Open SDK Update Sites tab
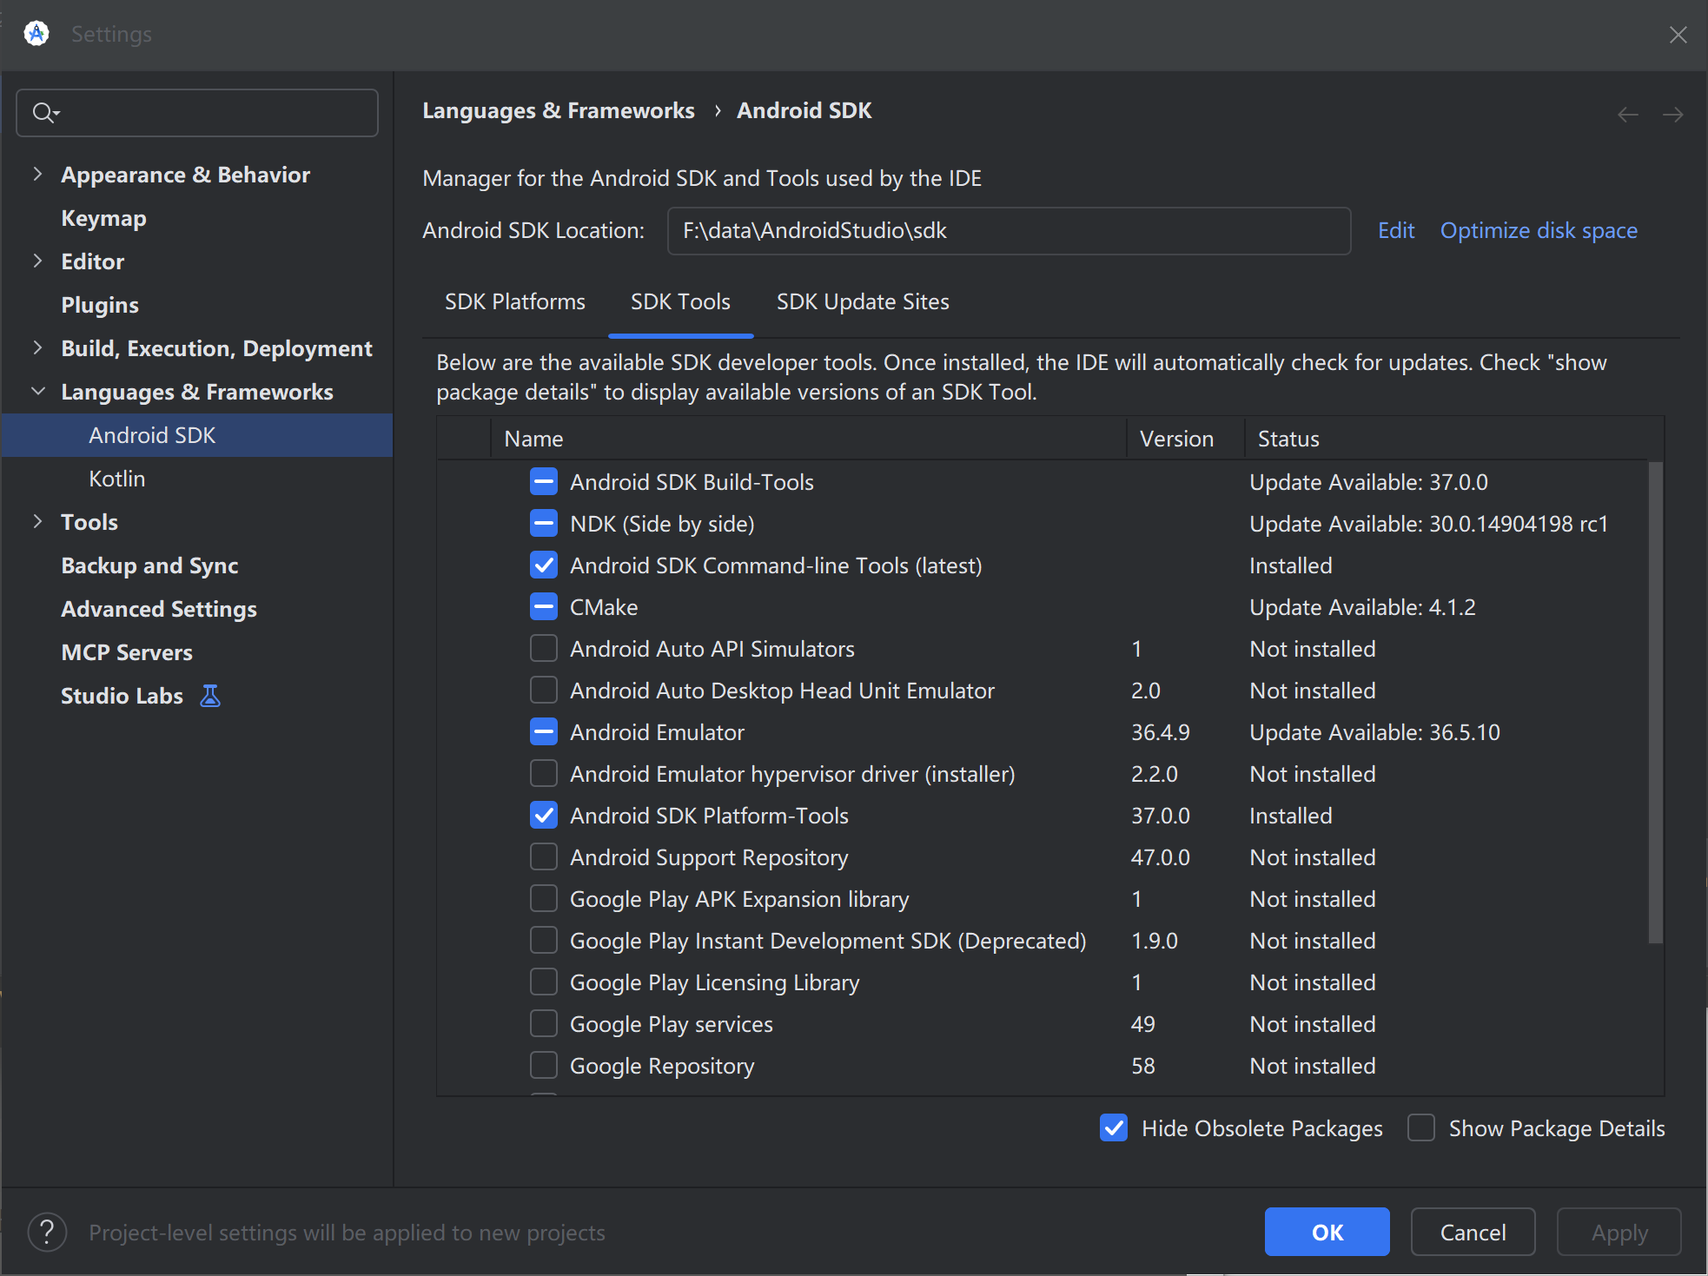The width and height of the screenshot is (1708, 1276). [863, 302]
